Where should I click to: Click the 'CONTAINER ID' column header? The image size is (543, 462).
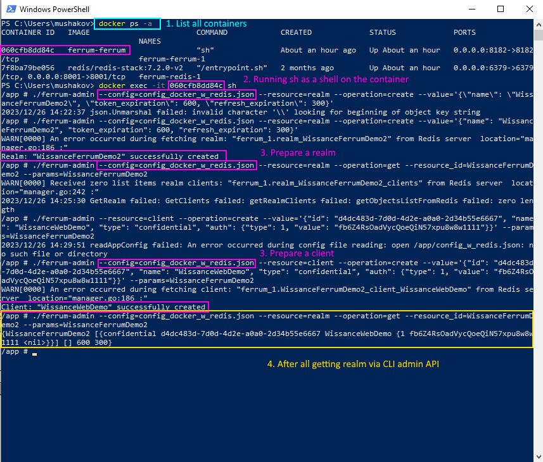[x=28, y=32]
